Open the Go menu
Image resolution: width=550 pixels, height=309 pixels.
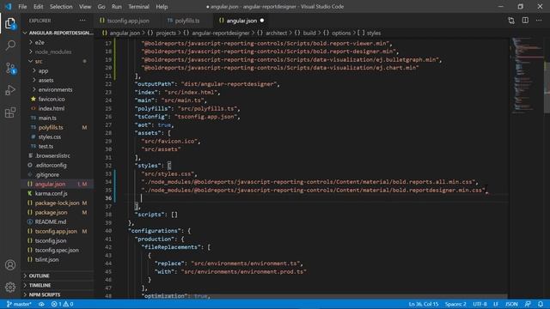pyautogui.click(x=101, y=7)
